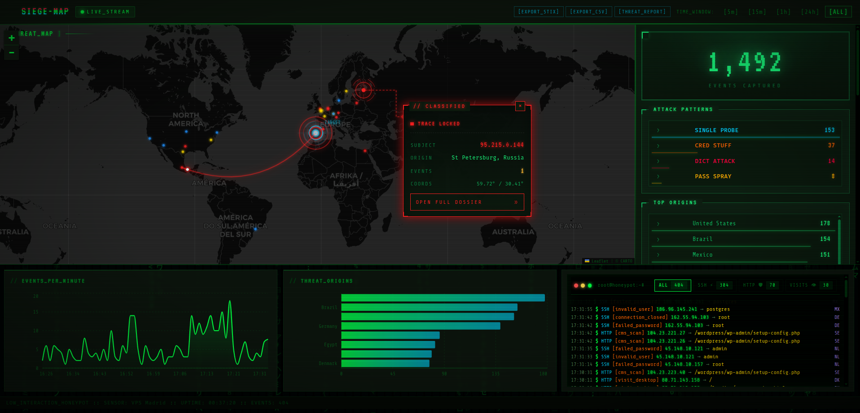Image resolution: width=860 pixels, height=413 pixels.
Task: Click the white attack marker in Central America
Action: pos(188,169)
